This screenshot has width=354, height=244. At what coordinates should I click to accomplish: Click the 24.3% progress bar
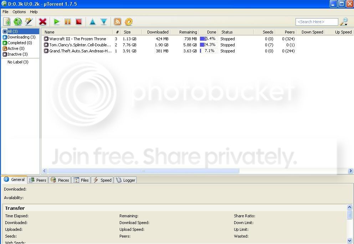pos(209,45)
